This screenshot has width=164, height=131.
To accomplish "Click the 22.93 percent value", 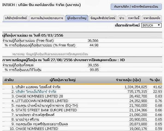I will (157, 92).
